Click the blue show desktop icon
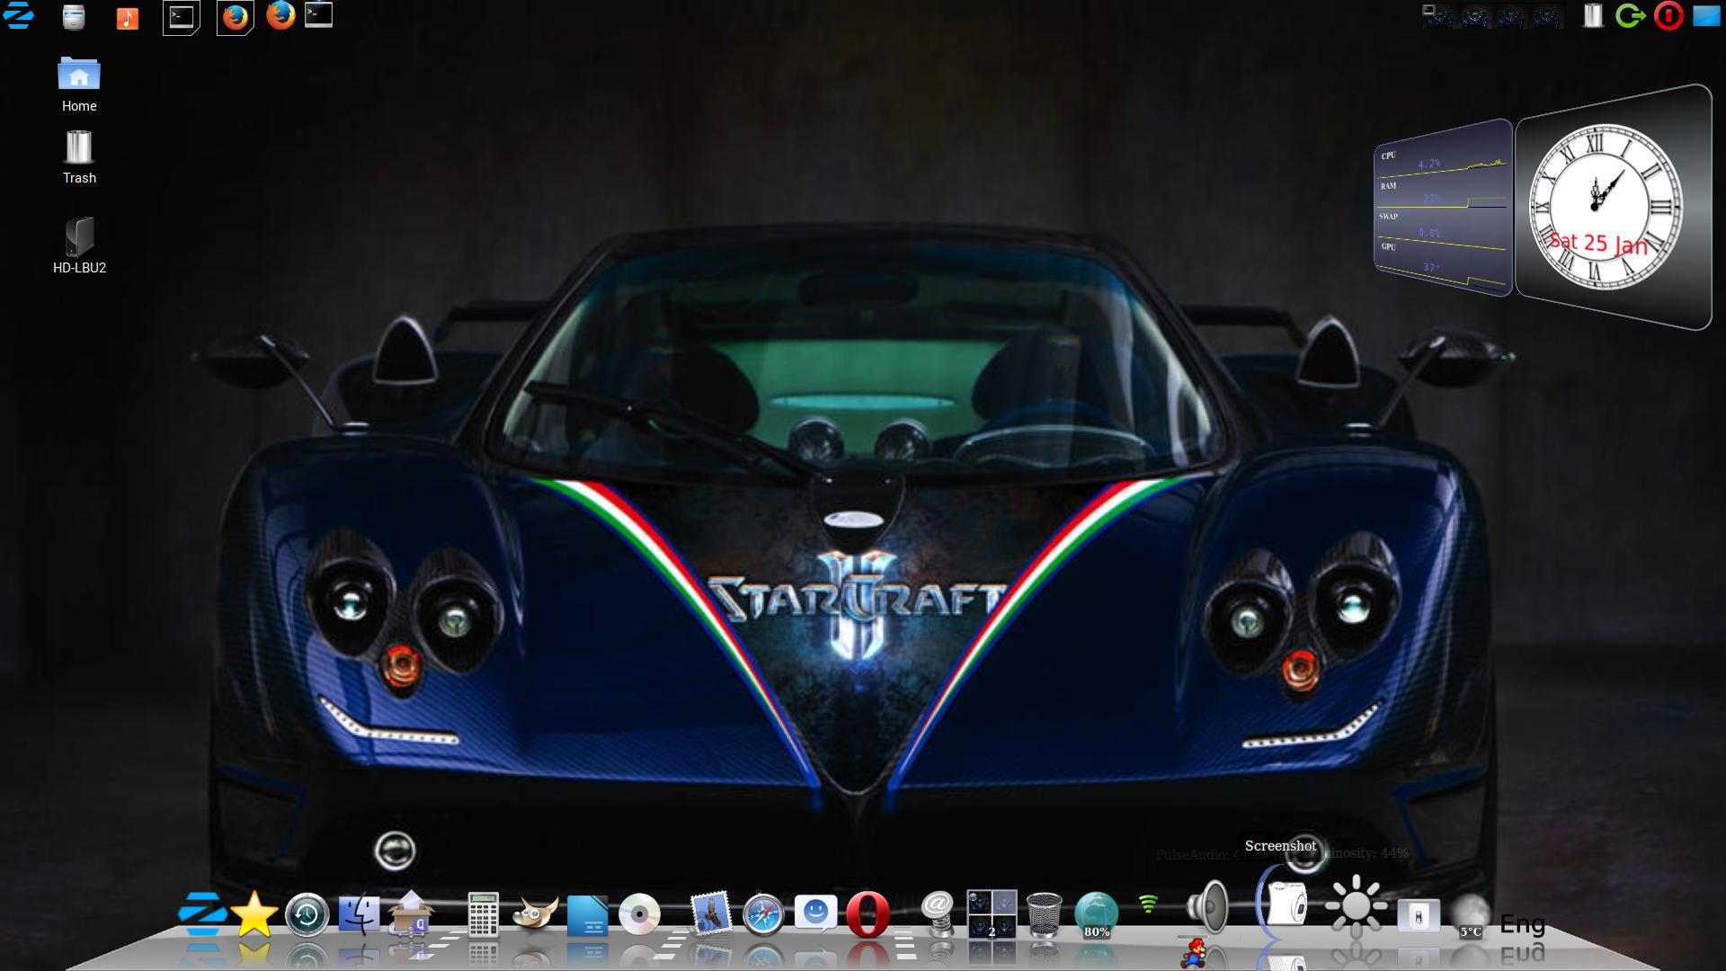1726x971 pixels. click(1706, 16)
